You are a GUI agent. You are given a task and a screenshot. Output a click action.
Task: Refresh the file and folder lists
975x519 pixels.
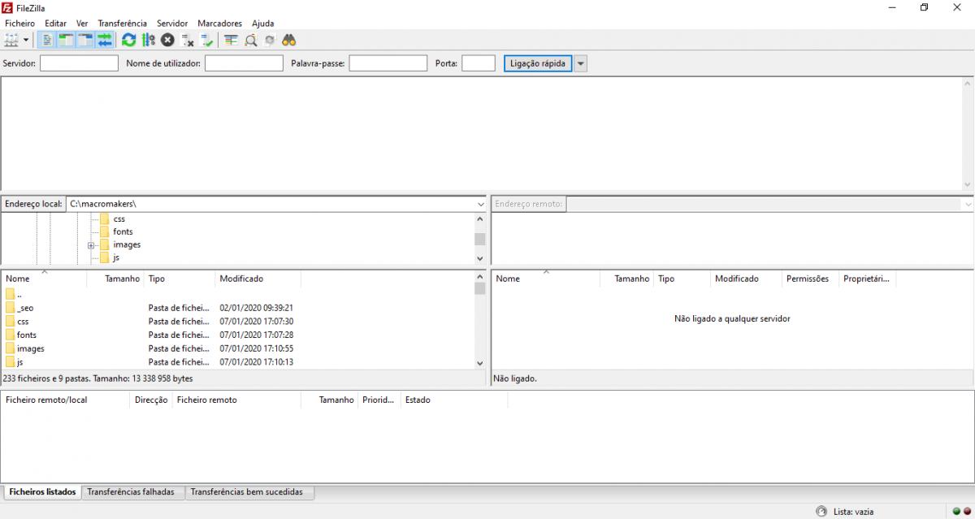click(x=128, y=40)
